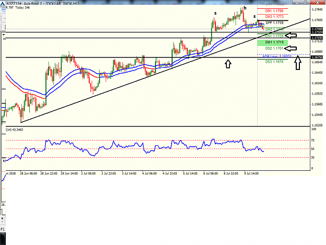
Task: Select the DPP 1.1759 pivot point label
Action: coord(274,22)
